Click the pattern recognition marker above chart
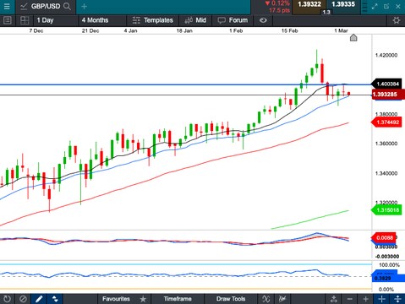 [353, 37]
